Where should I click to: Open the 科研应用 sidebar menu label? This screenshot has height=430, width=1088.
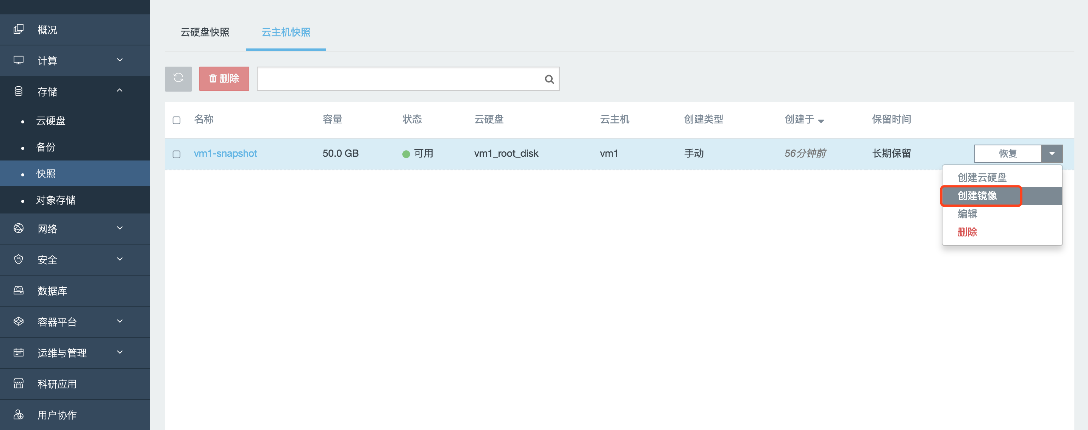point(57,384)
